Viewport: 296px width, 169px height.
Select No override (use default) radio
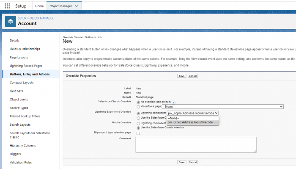[x=138, y=102]
